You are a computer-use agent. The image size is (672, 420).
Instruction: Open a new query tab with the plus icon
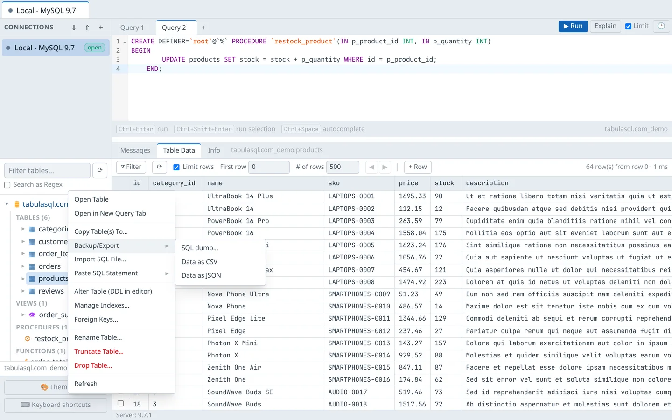[x=203, y=28]
